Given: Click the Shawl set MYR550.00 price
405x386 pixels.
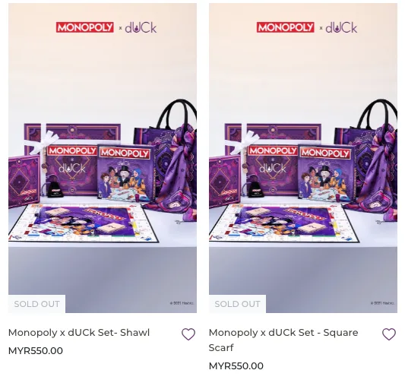Looking at the screenshot, I should pos(36,351).
